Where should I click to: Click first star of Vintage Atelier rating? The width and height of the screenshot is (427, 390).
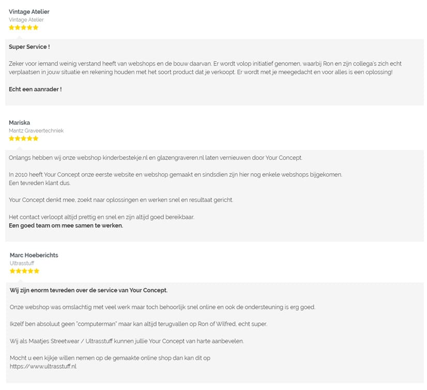click(11, 27)
